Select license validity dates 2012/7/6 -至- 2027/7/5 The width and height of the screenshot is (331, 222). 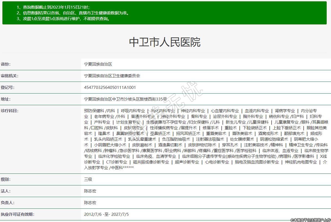(106, 214)
